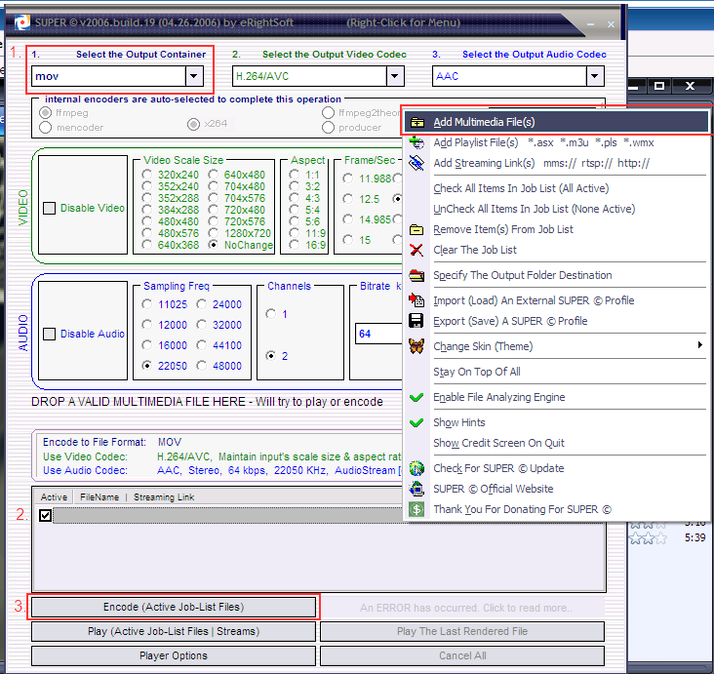
Task: Choose Check All Items In Job List
Action: pos(521,188)
